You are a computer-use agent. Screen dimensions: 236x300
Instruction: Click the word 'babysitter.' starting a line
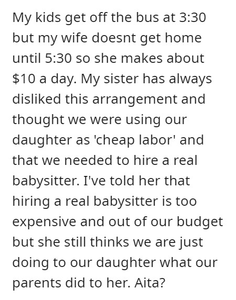pyautogui.click(x=46, y=181)
